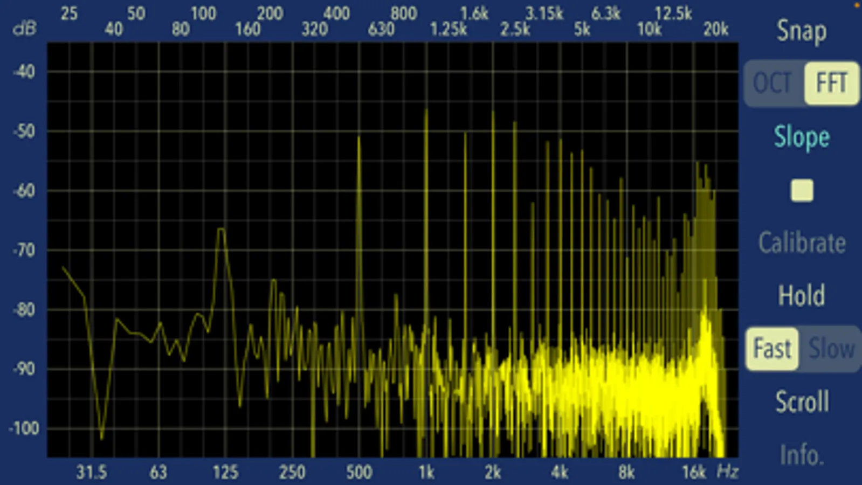862x485 pixels.
Task: Click the 1.25k label on top axis
Action: pyautogui.click(x=448, y=29)
